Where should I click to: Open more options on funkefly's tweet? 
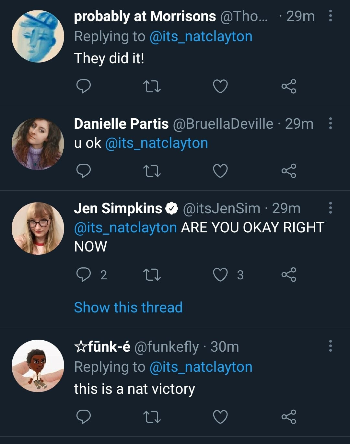pos(330,346)
